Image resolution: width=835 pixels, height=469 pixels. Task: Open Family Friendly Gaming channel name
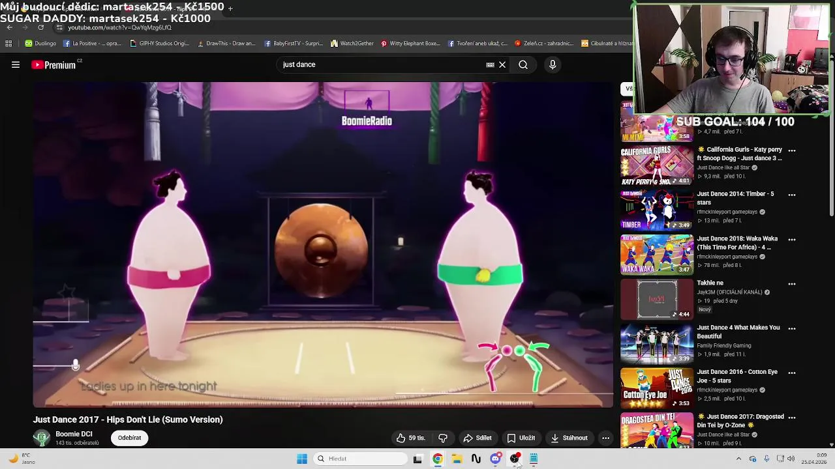[x=723, y=346]
